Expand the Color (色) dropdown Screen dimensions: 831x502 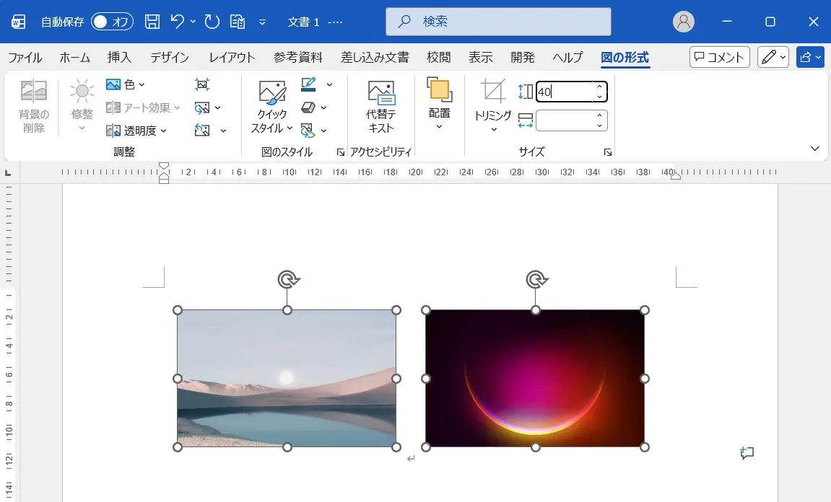[x=126, y=84]
